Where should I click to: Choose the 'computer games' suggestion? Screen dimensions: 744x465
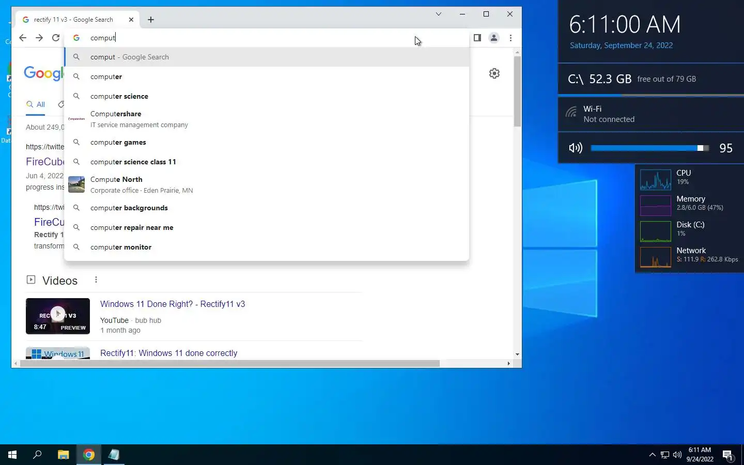coord(267,142)
